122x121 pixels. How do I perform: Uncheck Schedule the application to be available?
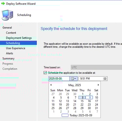(x=45, y=73)
